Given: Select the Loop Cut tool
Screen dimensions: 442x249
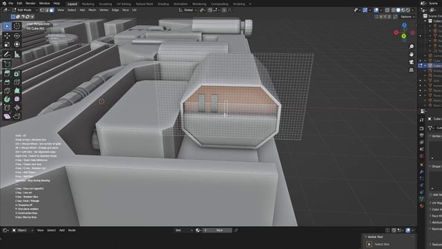Looking at the screenshot, I should [x=17, y=82].
